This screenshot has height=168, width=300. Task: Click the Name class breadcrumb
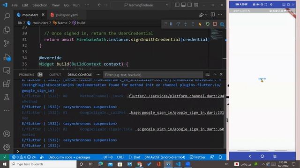pos(60,23)
